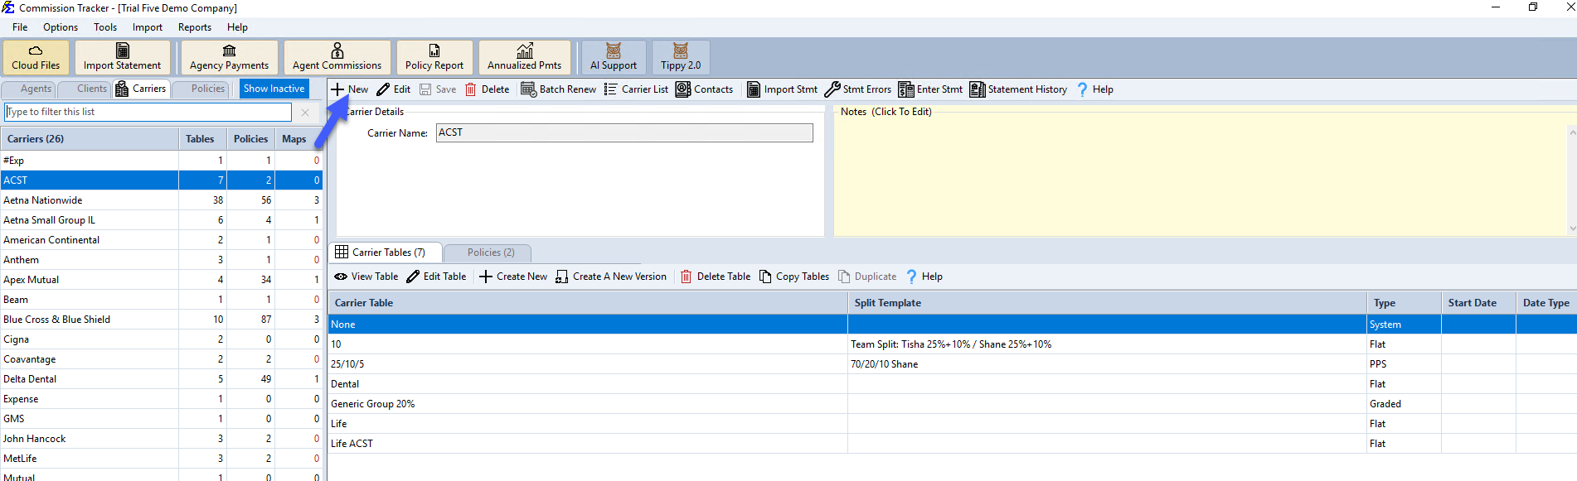Image resolution: width=1577 pixels, height=481 pixels.
Task: Sort by Carriers (26) column header
Action: coord(90,139)
